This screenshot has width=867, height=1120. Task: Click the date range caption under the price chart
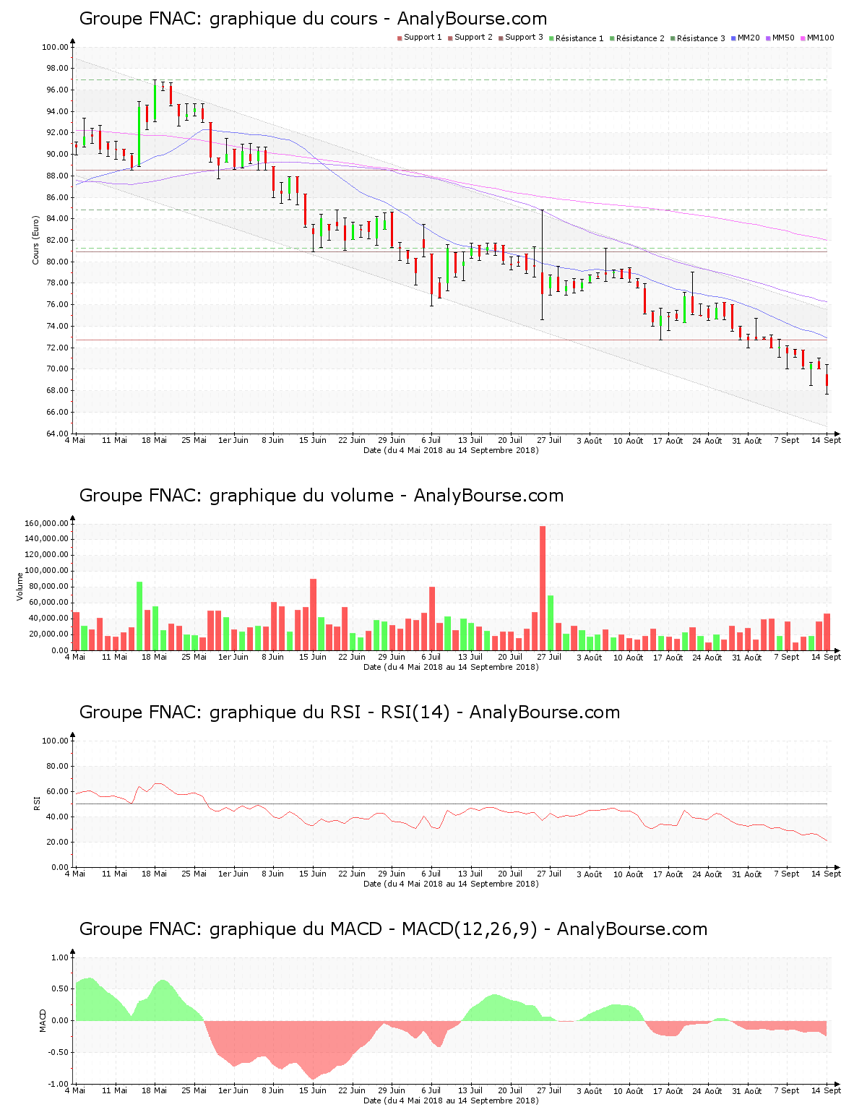point(451,450)
